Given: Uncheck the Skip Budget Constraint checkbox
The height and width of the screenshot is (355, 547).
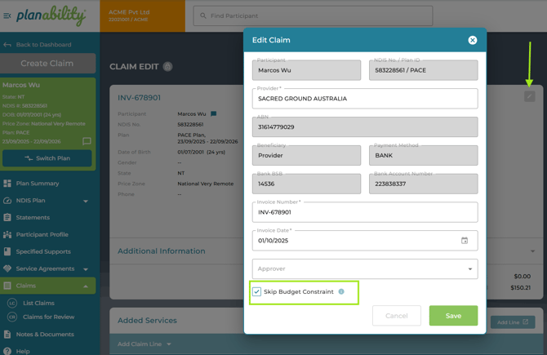Looking at the screenshot, I should coord(257,291).
